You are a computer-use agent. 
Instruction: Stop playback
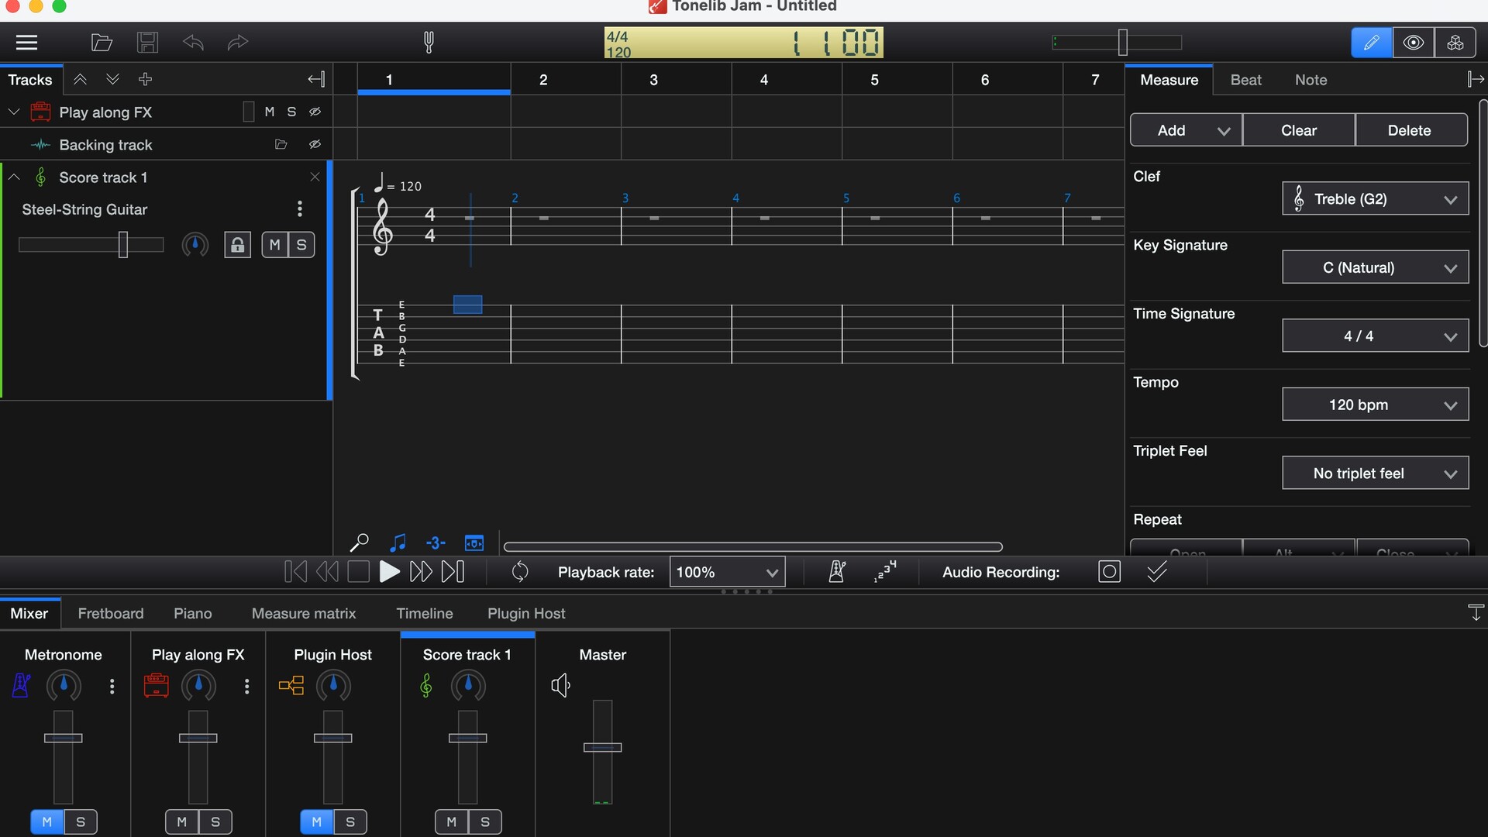coord(358,573)
